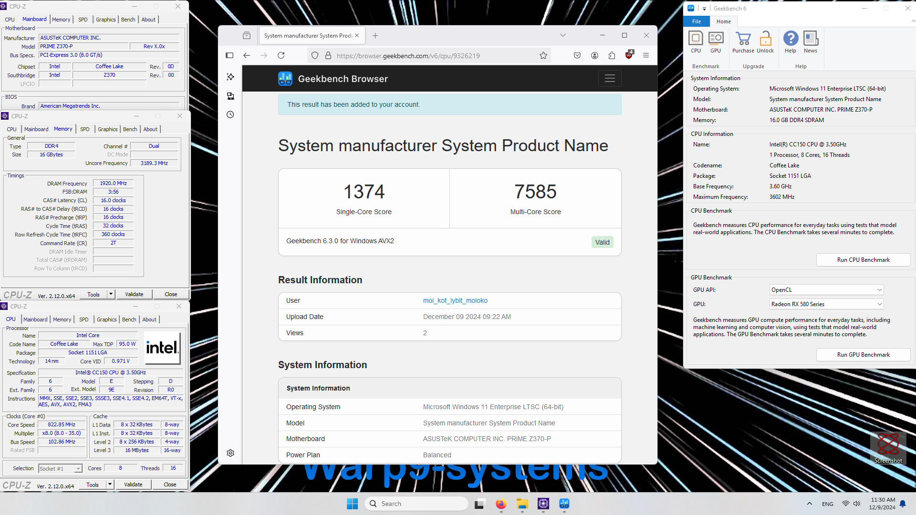
Task: Select Mainboard tab in bottom CPU-Z window
Action: pos(35,319)
